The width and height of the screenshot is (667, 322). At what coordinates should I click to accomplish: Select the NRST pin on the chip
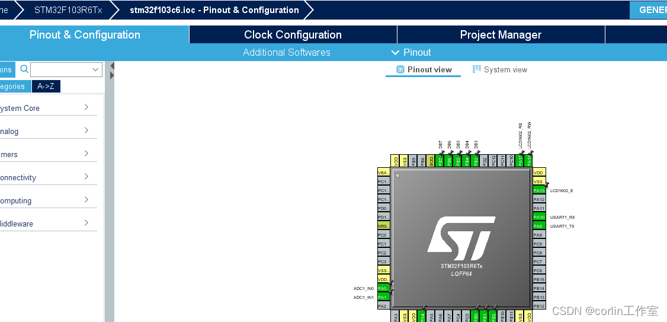point(384,226)
